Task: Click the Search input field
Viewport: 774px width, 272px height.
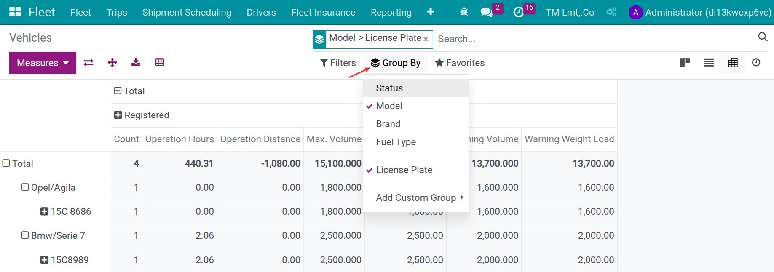Action: [594, 39]
